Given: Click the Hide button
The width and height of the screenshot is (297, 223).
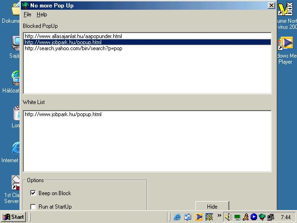Looking at the screenshot, I should pos(212,207).
